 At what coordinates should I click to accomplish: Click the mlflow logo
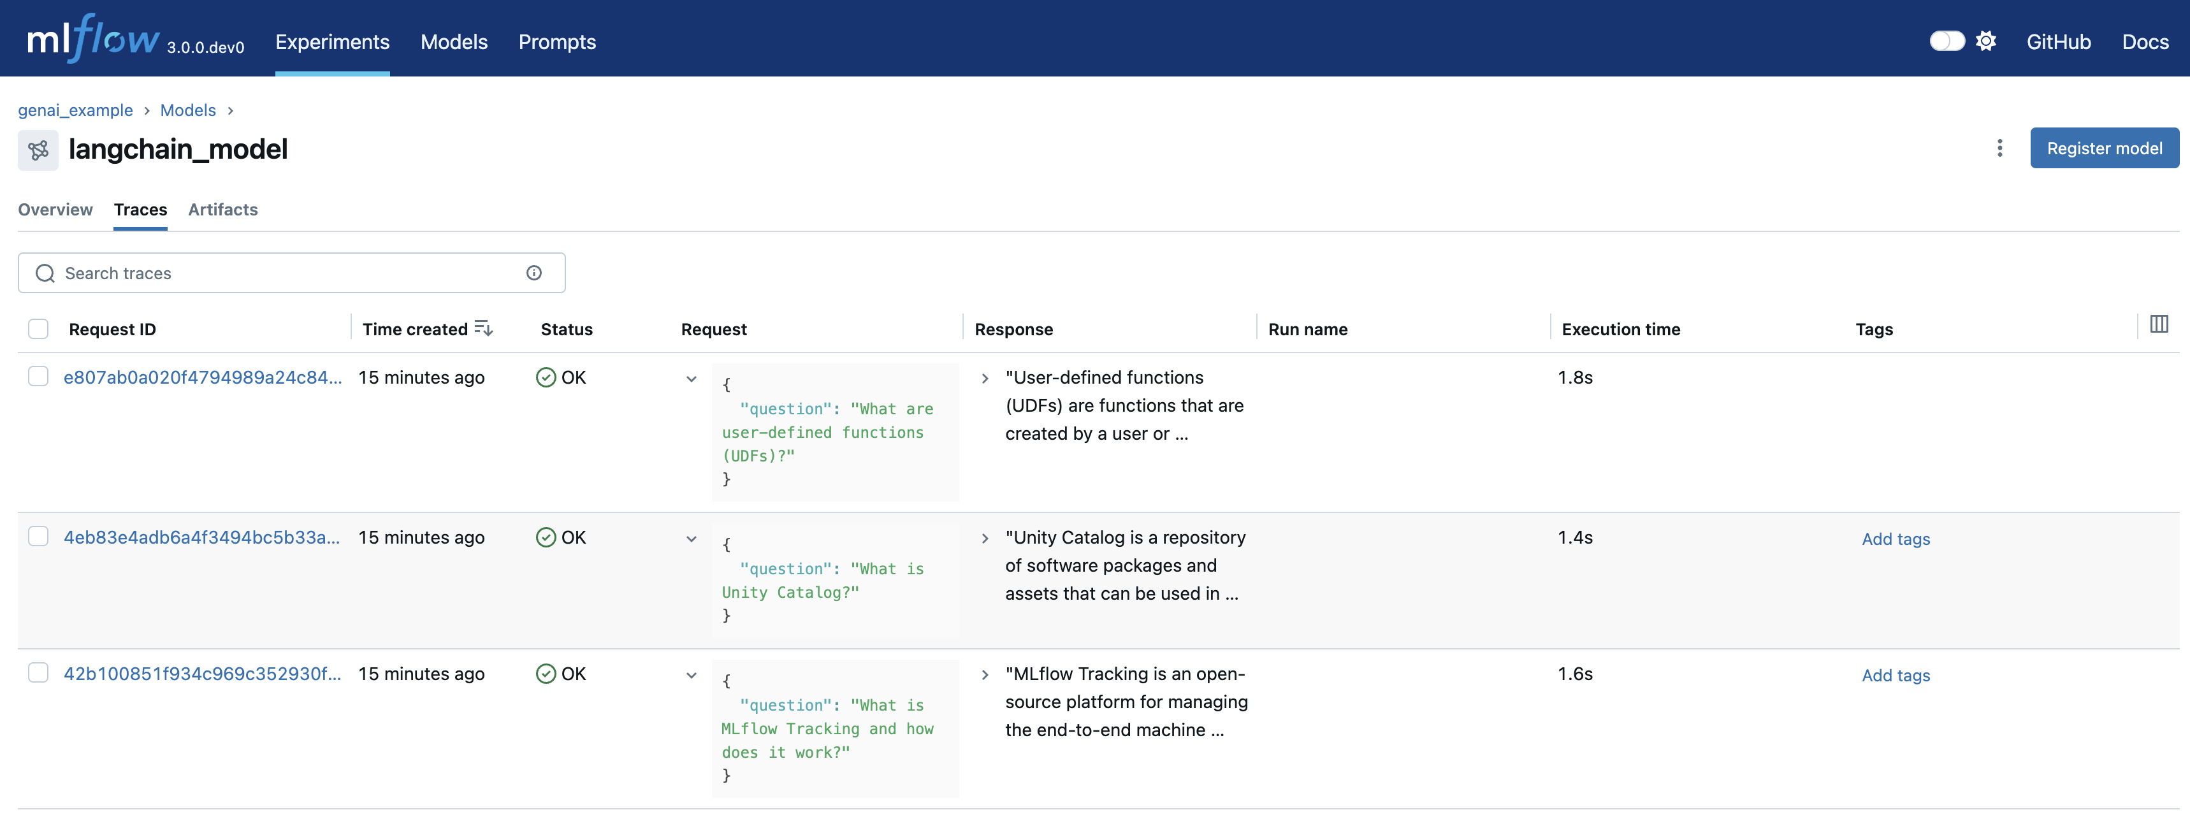[x=94, y=38]
